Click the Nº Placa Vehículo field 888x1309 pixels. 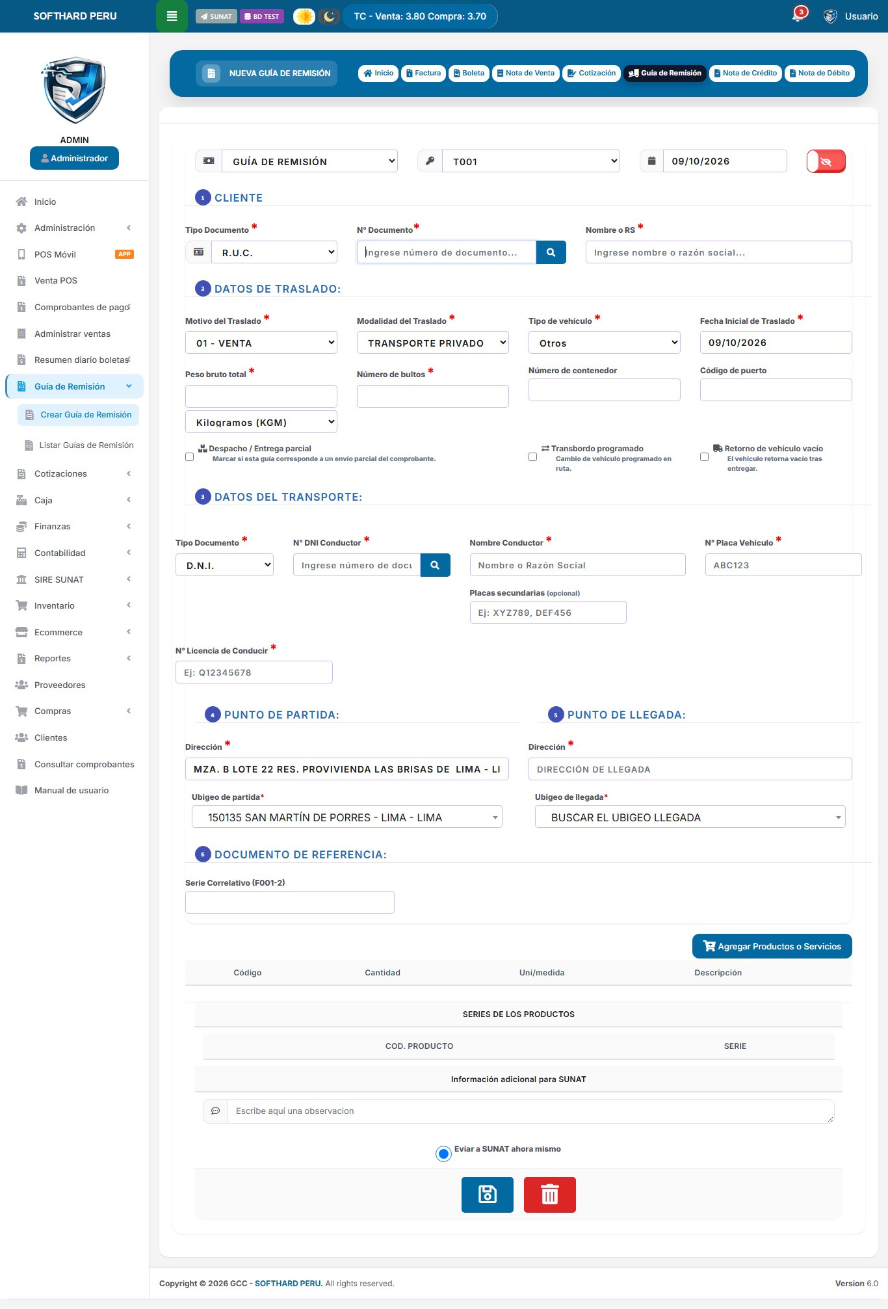tap(783, 565)
